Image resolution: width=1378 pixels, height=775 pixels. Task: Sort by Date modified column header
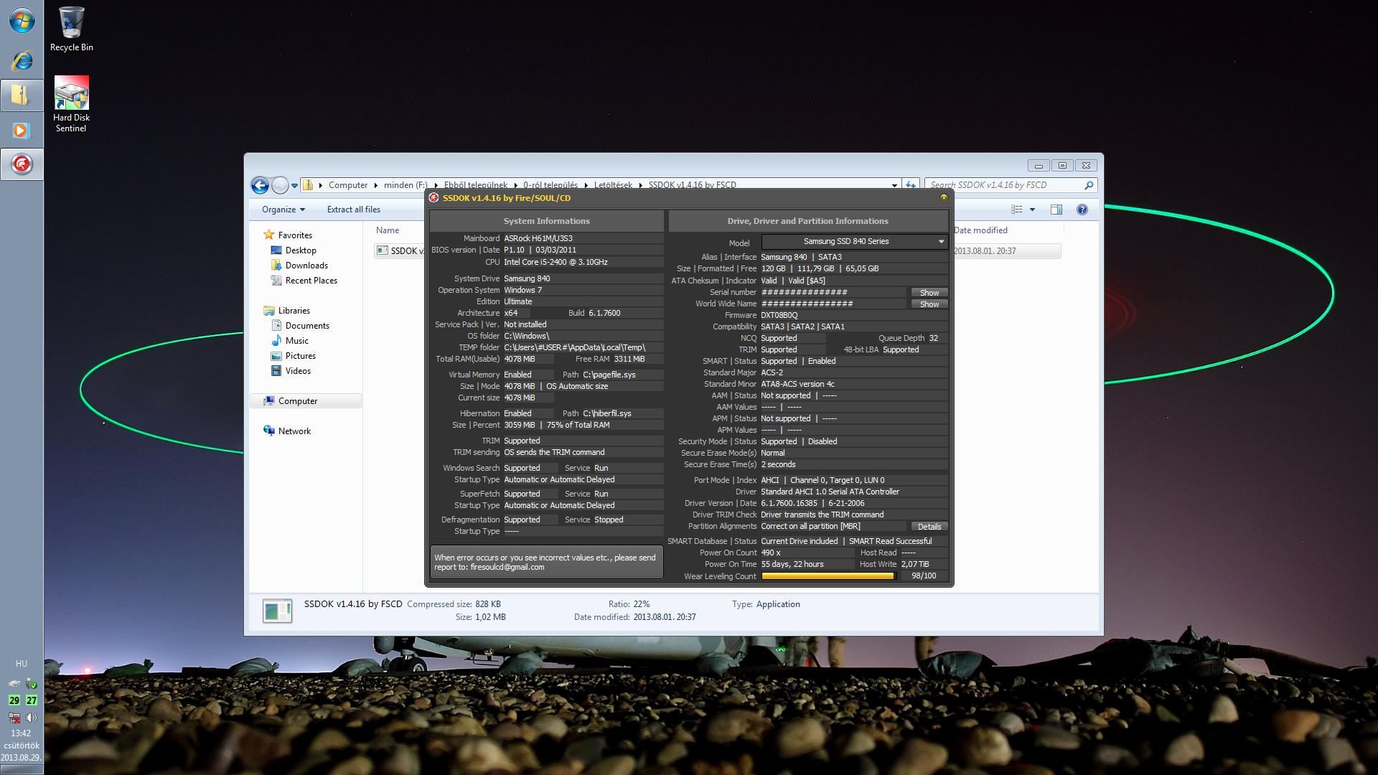pyautogui.click(x=980, y=230)
